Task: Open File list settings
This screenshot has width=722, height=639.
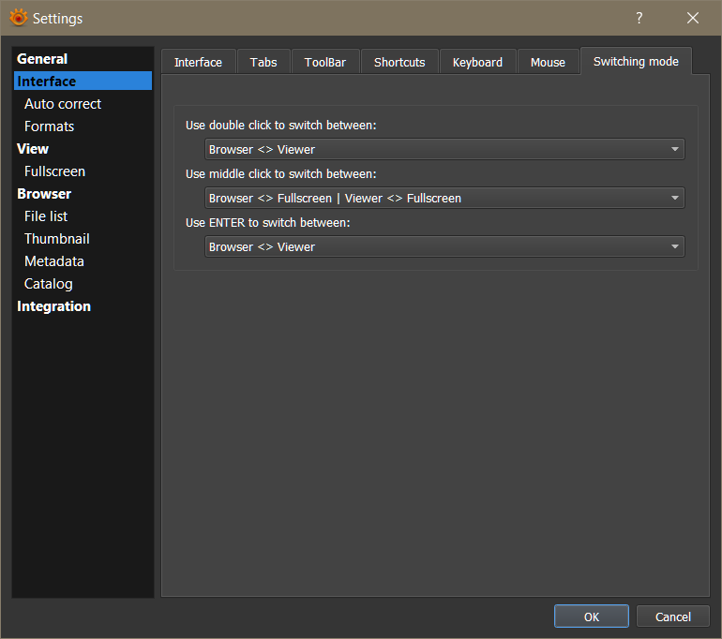Action: (46, 216)
